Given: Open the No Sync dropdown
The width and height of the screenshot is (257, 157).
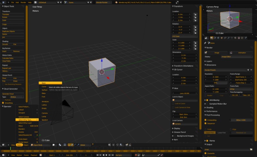Looking at the screenshot, I should pyautogui.click(x=123, y=155).
